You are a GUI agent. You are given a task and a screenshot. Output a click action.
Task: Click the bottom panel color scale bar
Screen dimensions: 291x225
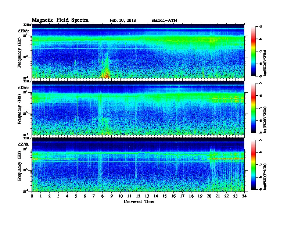coord(254,165)
